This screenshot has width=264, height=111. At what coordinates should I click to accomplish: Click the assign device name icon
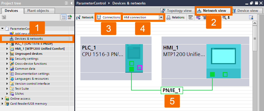(191, 17)
